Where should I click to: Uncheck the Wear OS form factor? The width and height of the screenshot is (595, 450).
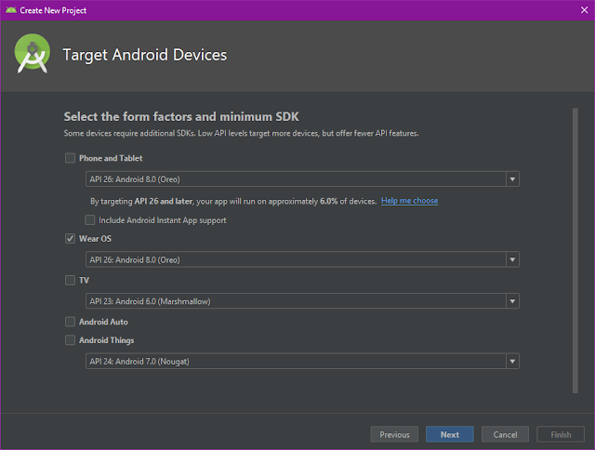pyautogui.click(x=70, y=239)
